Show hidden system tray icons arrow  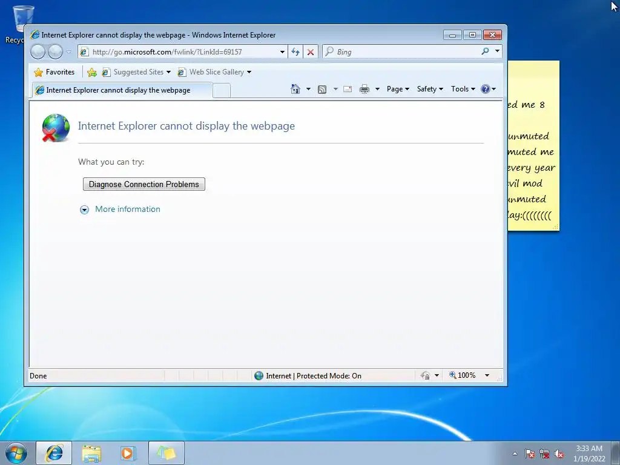(515, 453)
